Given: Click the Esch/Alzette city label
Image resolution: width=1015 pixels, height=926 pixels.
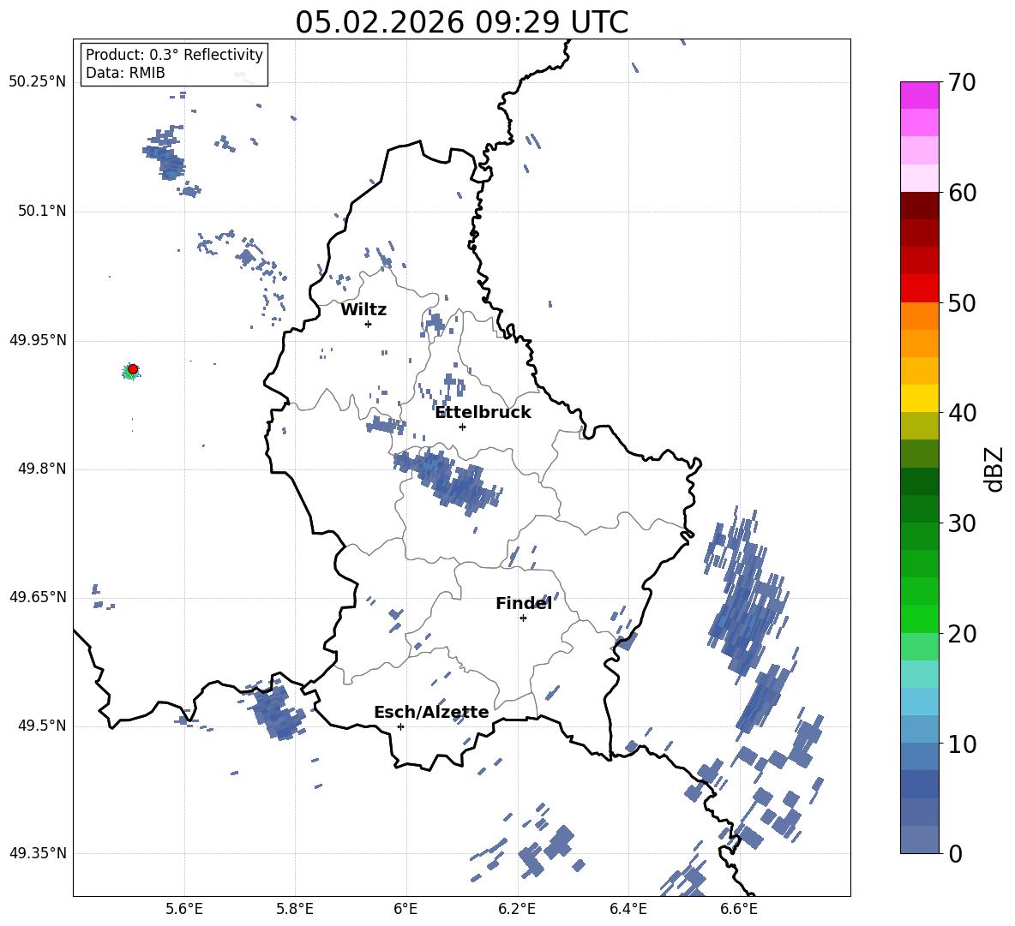Looking at the screenshot, I should click(x=431, y=712).
